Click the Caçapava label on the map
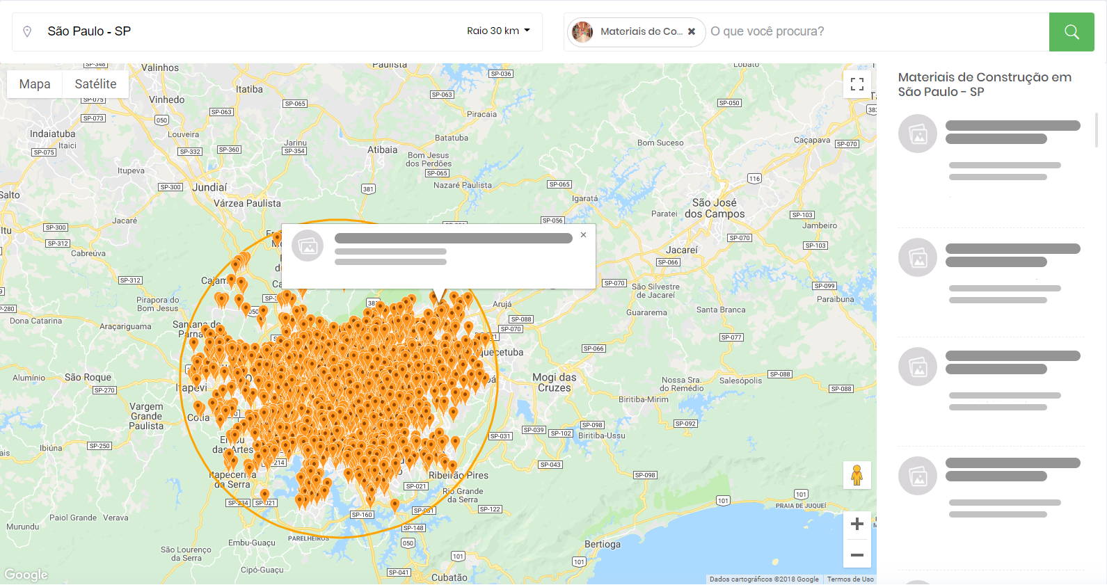1107x585 pixels. [x=812, y=140]
